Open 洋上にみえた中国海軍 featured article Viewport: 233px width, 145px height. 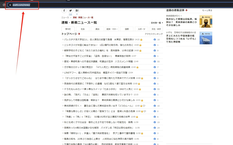181,39
